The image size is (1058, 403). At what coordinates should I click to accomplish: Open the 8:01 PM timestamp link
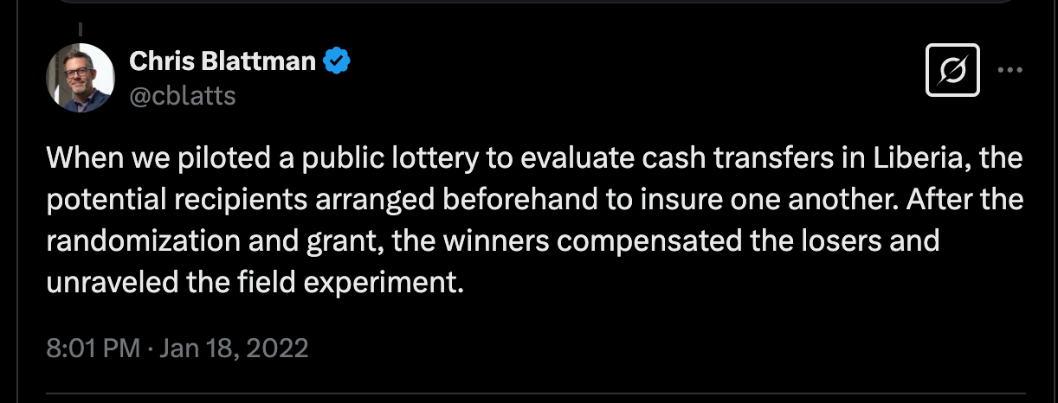[94, 349]
